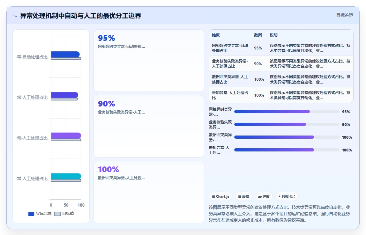Click the 95% label beside the first progress bar
This screenshot has width=366, height=235.
pos(346,112)
